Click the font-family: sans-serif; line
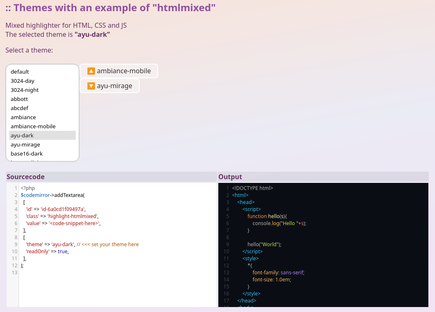The height and width of the screenshot is (312, 435). click(278, 273)
